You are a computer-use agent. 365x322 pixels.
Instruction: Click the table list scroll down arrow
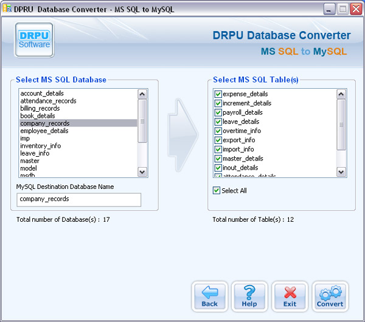(341, 172)
